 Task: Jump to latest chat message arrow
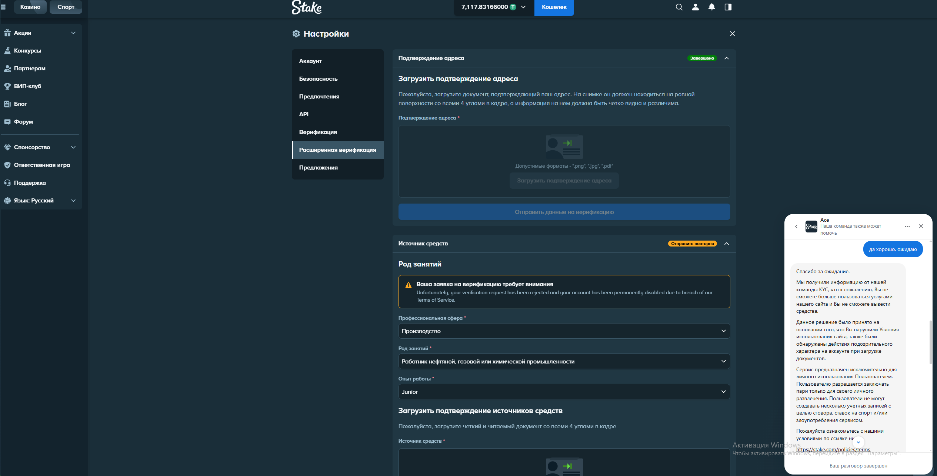tap(858, 442)
